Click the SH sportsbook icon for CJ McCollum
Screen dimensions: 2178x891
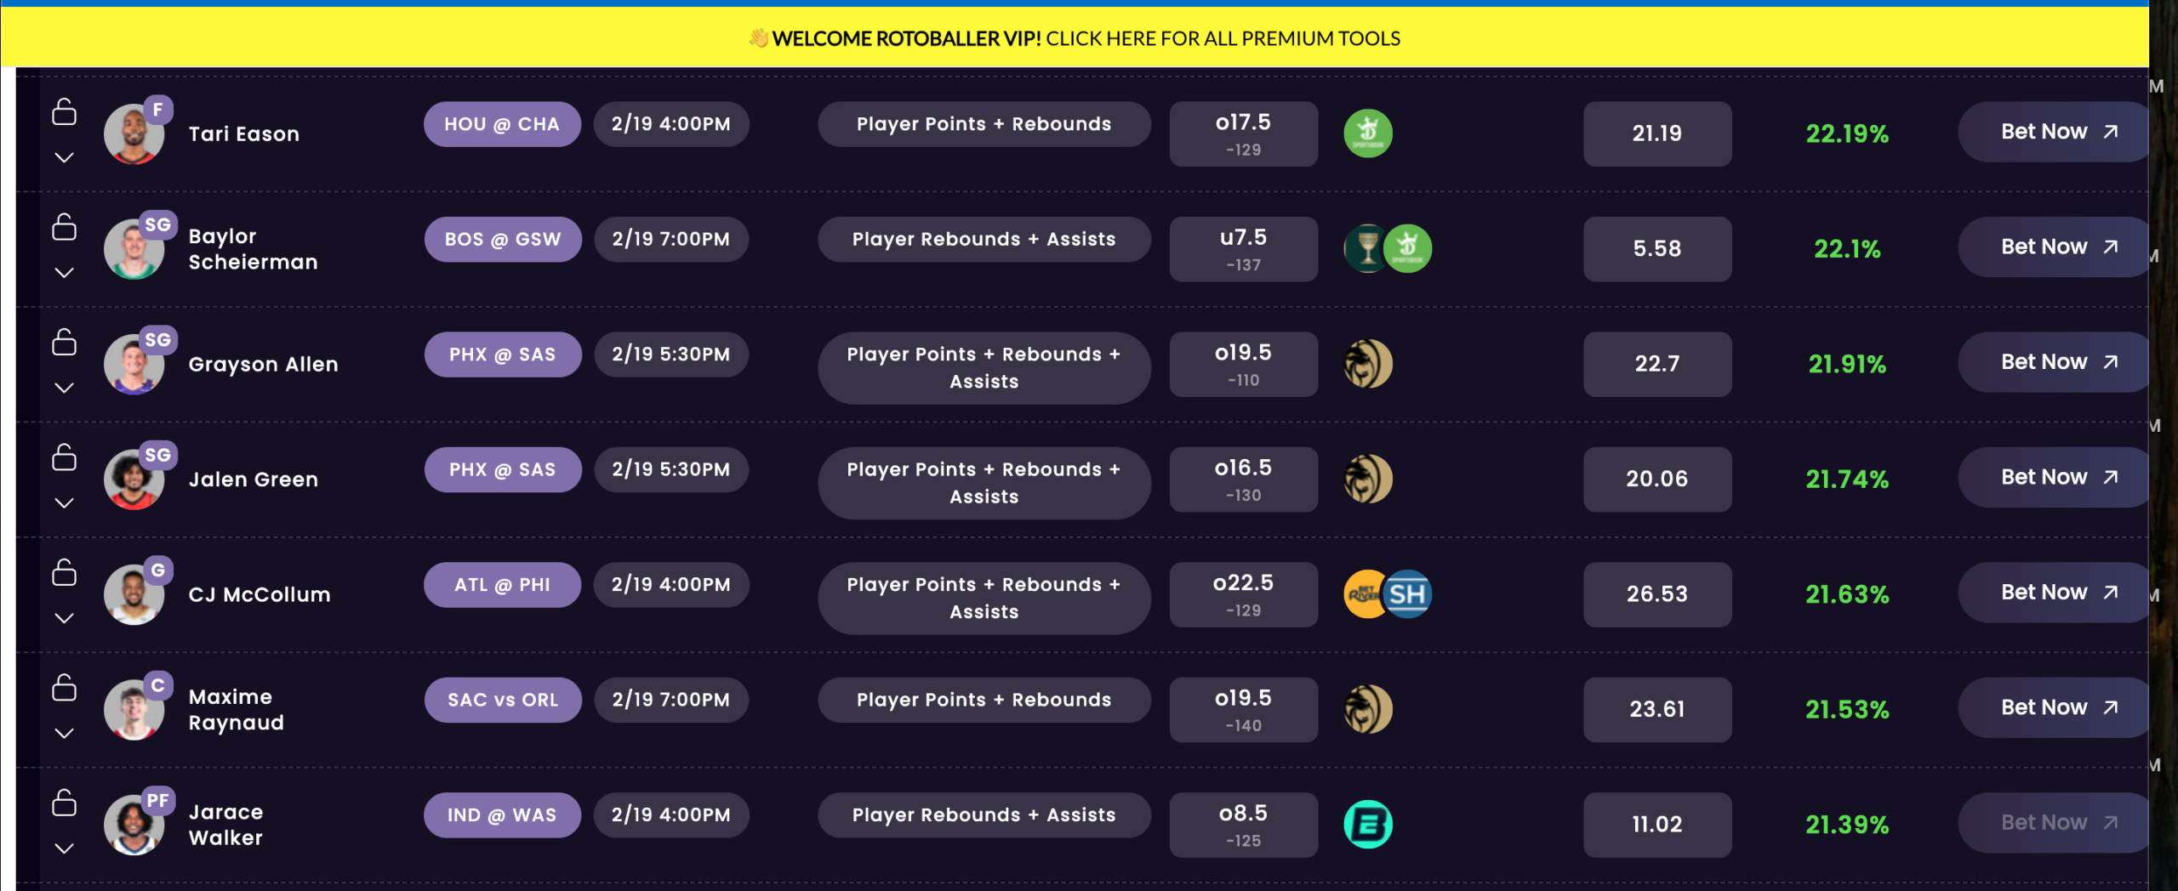[1408, 594]
